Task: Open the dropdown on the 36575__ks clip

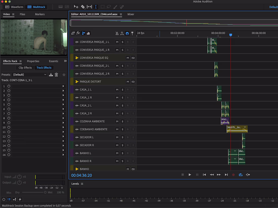Action: pyautogui.click(x=244, y=127)
